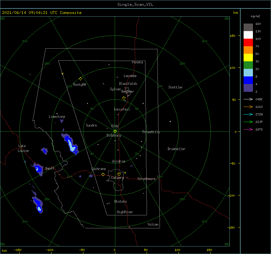Click the Ponoka label
Image resolution: width=271 pixels, height=254 pixels.
pyautogui.click(x=137, y=62)
